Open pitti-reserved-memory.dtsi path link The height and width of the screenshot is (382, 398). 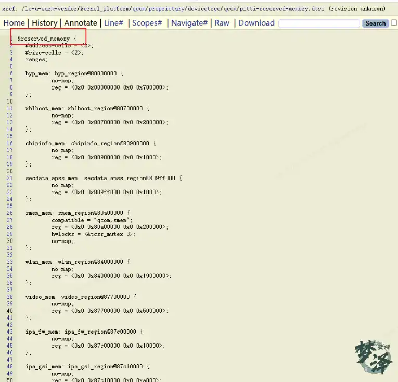click(282, 9)
